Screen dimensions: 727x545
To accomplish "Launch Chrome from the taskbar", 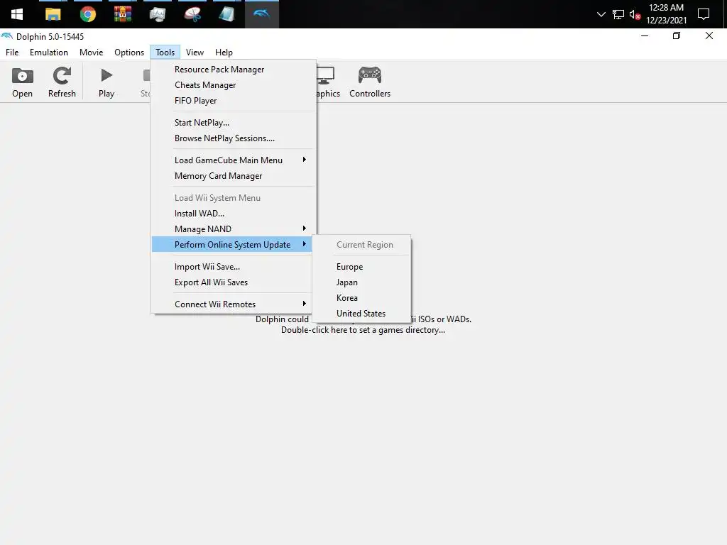I will pyautogui.click(x=87, y=14).
